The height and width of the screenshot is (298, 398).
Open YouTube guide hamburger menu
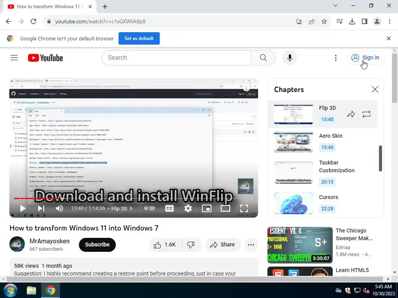pos(14,58)
